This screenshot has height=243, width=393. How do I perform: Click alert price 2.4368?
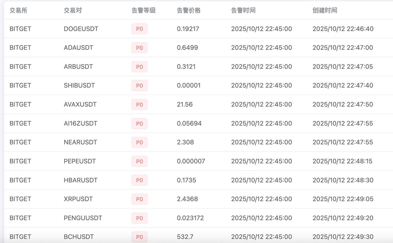point(187,199)
